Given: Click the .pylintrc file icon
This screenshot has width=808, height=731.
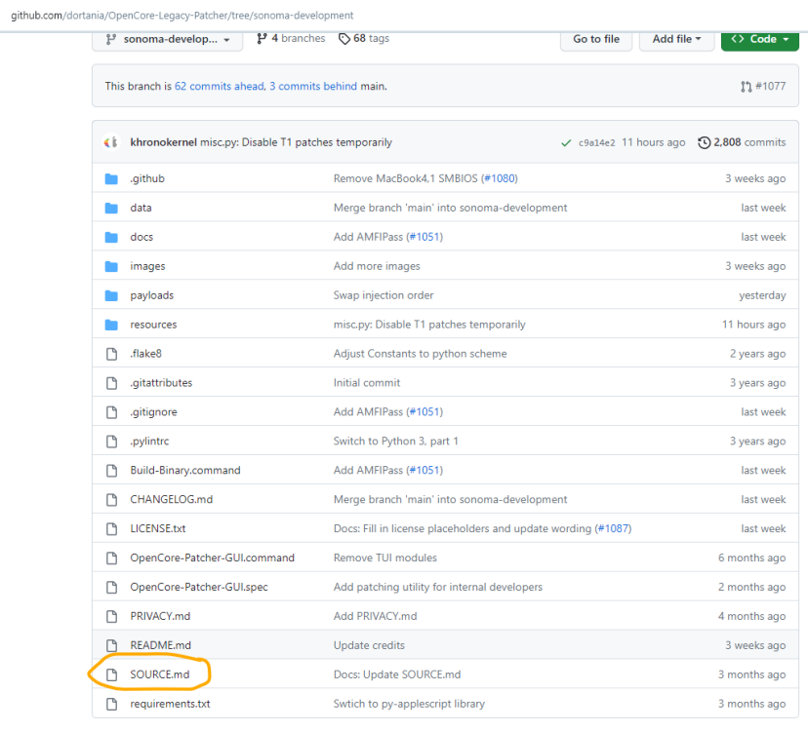Looking at the screenshot, I should click(112, 442).
